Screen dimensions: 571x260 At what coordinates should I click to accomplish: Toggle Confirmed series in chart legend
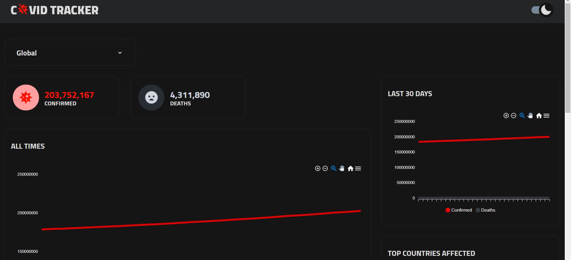coord(458,210)
